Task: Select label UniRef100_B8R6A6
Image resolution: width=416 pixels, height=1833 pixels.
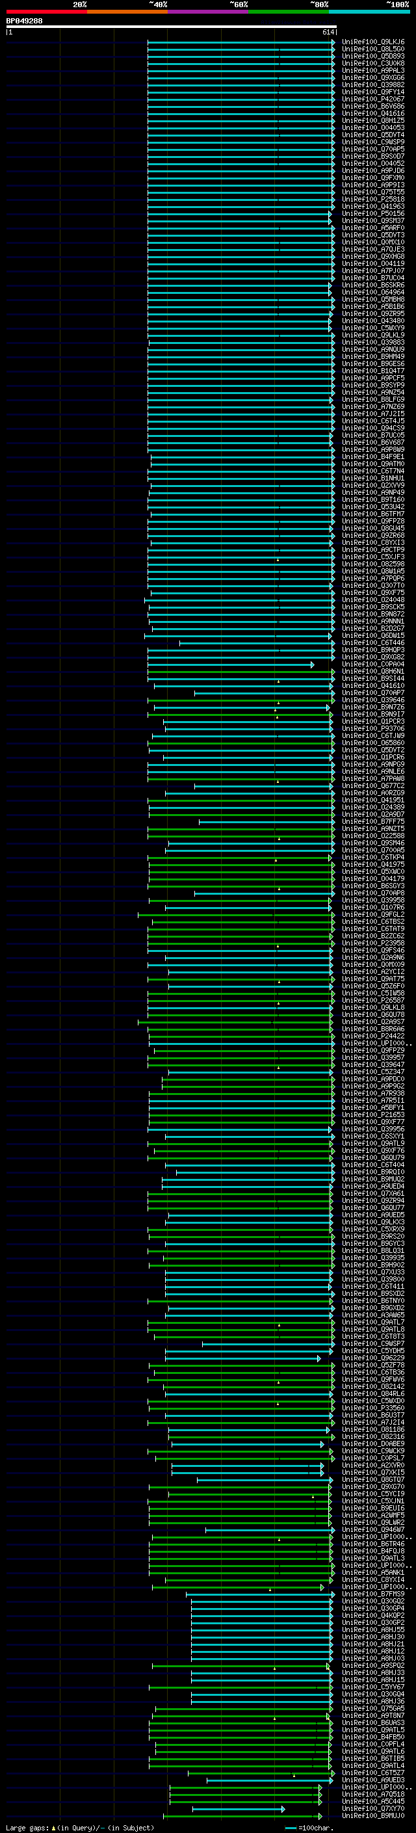Action: click(373, 1029)
